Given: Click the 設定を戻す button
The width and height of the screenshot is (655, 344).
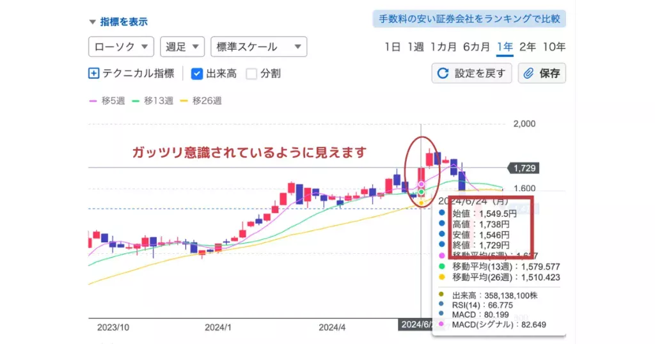Looking at the screenshot, I should point(471,74).
